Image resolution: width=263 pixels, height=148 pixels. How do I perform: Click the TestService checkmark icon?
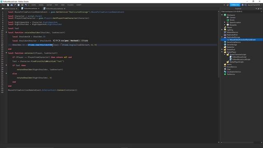(225, 74)
